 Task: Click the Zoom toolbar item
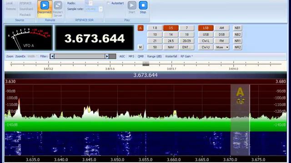[x=10, y=56]
